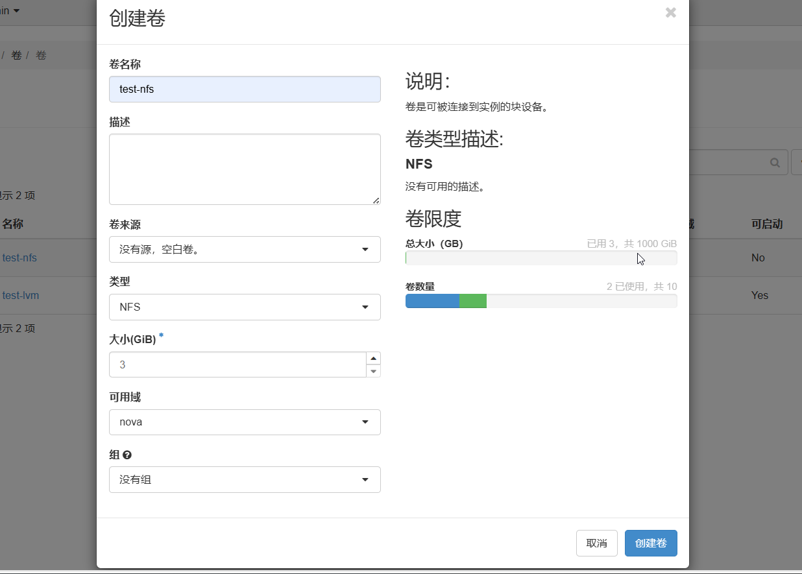Click the 2 已使用，共 10 text
The width and height of the screenshot is (802, 574).
(642, 286)
